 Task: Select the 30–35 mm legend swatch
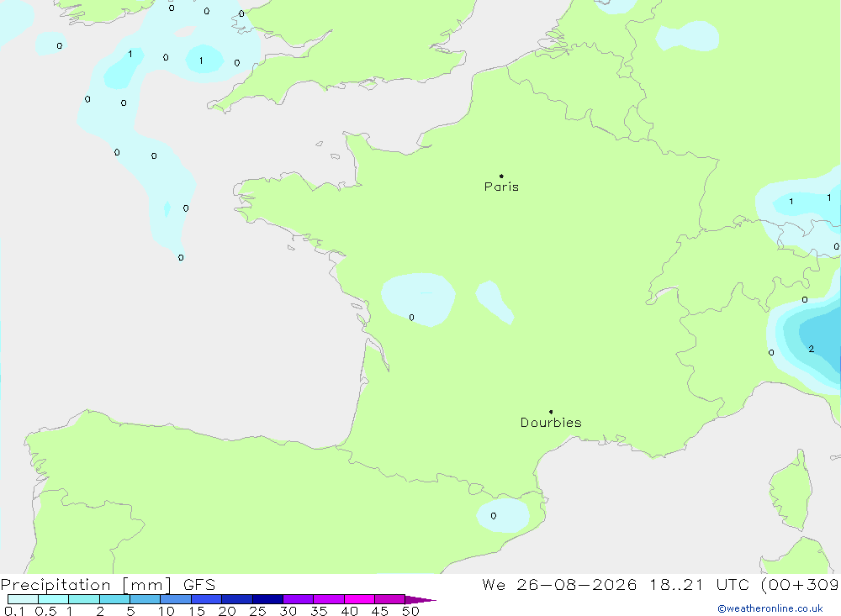pos(299,599)
